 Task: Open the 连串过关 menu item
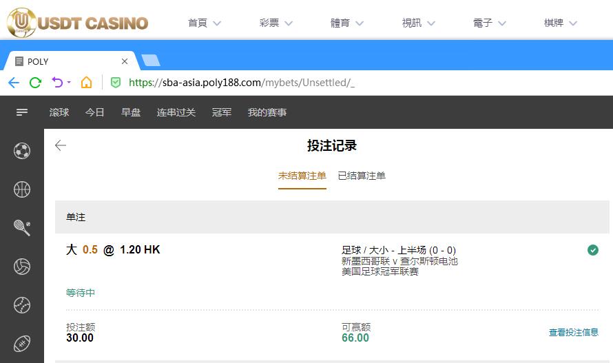point(176,112)
